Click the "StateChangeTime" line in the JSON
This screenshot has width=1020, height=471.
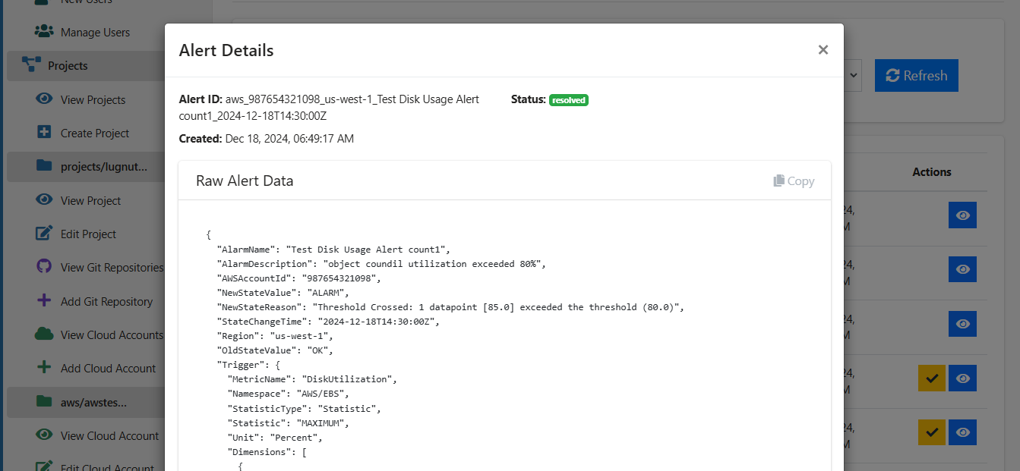(328, 322)
